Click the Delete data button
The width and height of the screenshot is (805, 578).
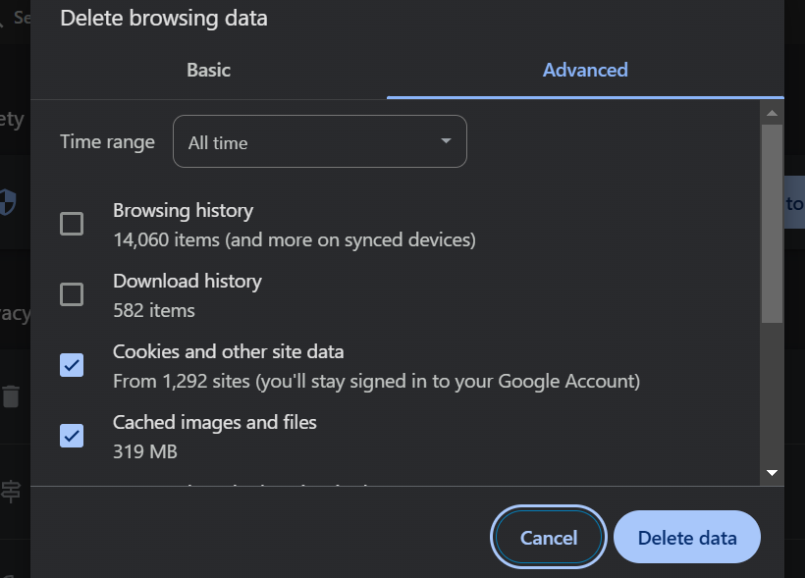coord(687,537)
